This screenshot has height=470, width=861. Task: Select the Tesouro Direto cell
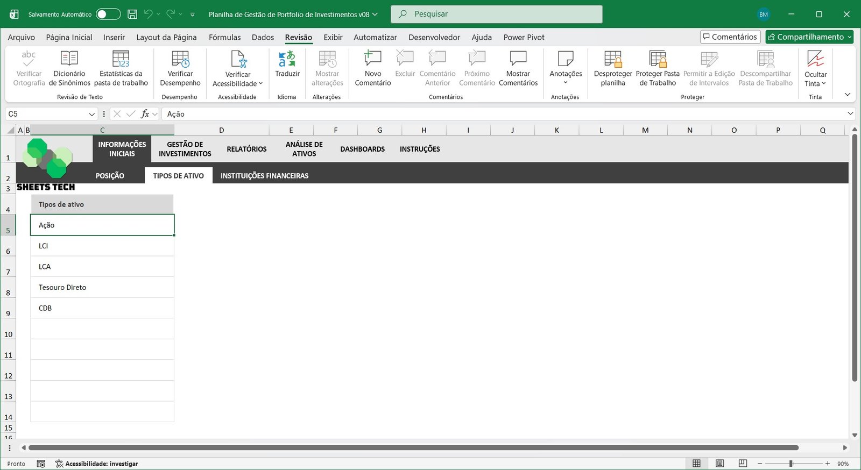point(102,287)
